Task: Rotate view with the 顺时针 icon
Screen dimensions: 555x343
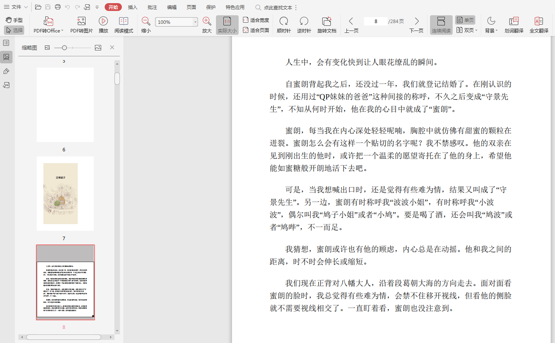Action: [284, 25]
